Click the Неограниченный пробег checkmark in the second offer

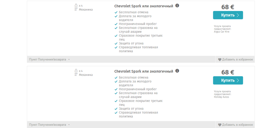click(x=116, y=89)
